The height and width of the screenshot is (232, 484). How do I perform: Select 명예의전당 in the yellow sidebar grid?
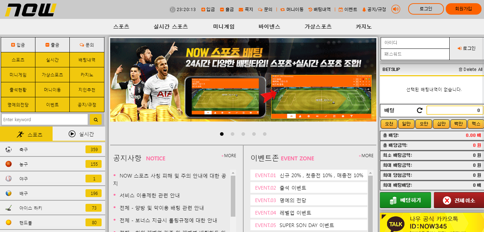tap(18, 105)
